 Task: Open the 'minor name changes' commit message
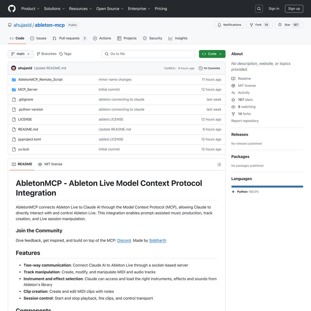coord(115,80)
